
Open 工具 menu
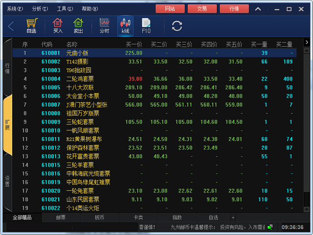coord(65,9)
